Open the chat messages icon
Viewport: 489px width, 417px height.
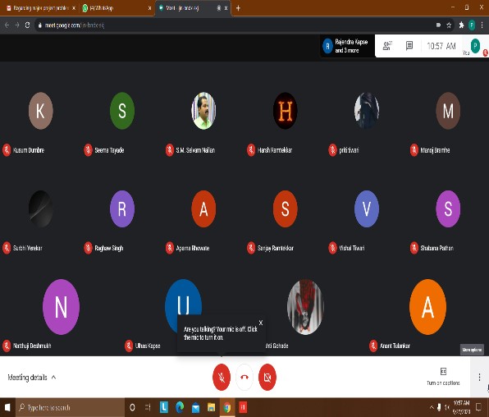pyautogui.click(x=409, y=46)
